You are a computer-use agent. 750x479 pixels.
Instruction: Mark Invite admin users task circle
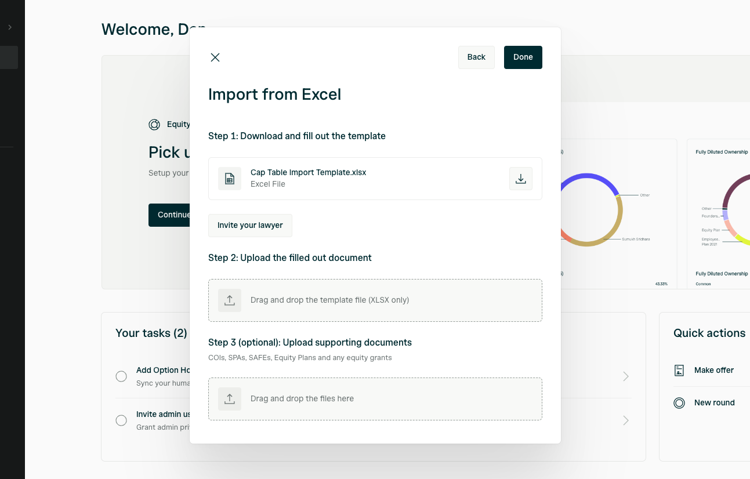(121, 420)
